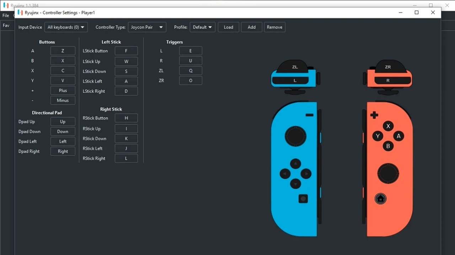
Task: Click the B face button on the red Joy-Con
Action: tap(388, 146)
